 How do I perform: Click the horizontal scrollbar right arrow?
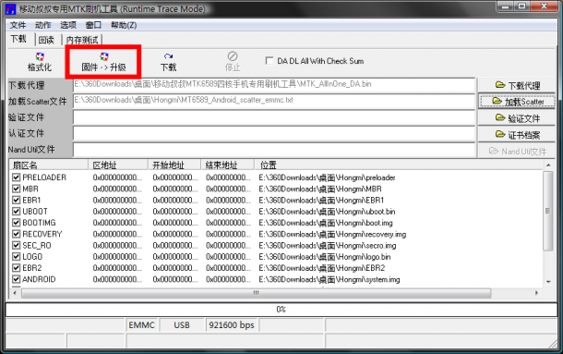coord(536,293)
